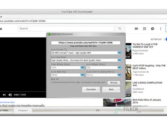Open the three-dot settings menu icon

pyautogui.click(x=161, y=29)
